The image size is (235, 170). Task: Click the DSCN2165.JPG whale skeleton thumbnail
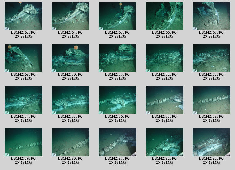click(118, 16)
